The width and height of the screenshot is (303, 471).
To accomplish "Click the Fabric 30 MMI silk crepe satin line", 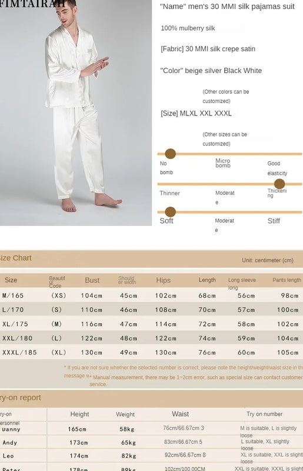I will [208, 49].
